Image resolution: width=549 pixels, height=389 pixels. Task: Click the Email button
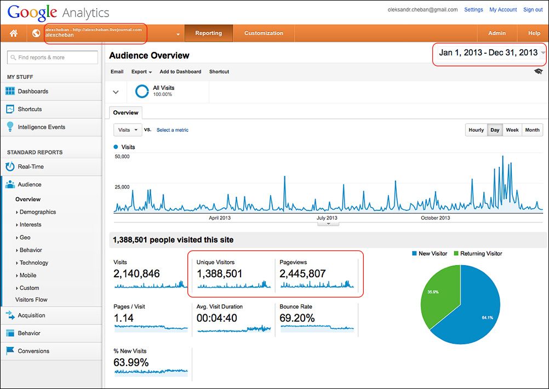[x=117, y=71]
